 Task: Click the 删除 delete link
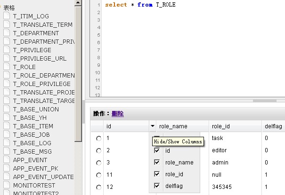tap(117, 114)
